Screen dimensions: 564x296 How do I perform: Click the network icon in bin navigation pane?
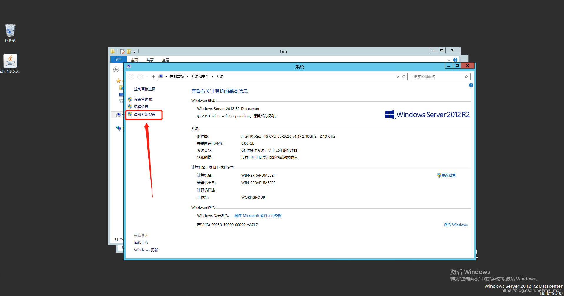point(118,128)
